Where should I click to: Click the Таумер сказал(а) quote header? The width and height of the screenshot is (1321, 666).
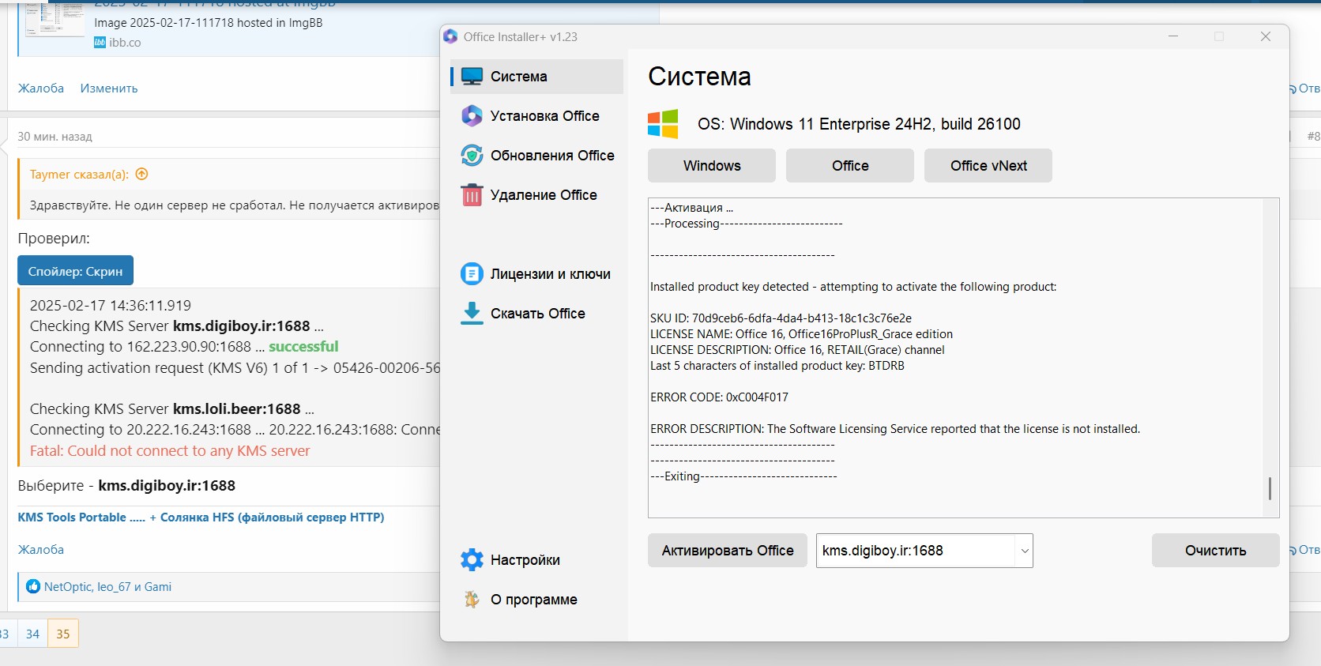[79, 175]
